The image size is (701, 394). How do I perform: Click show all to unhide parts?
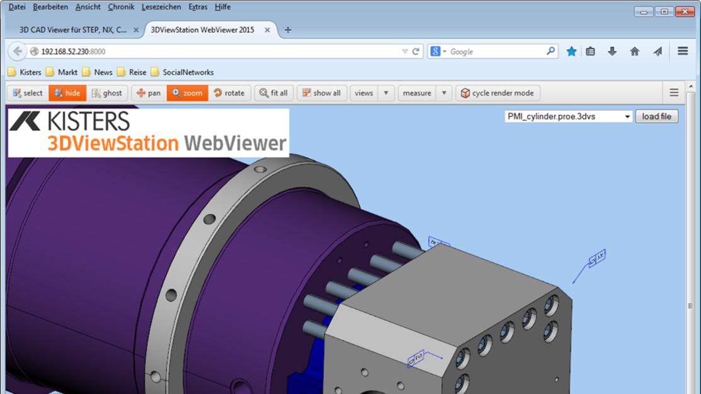point(321,93)
